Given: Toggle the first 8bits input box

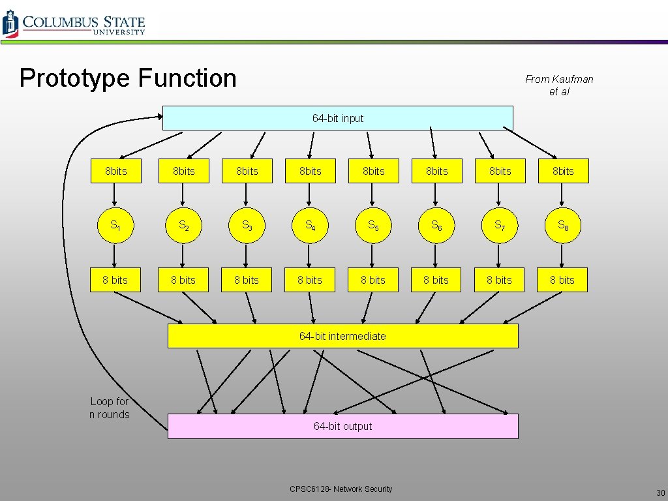Looking at the screenshot, I should pos(116,171).
